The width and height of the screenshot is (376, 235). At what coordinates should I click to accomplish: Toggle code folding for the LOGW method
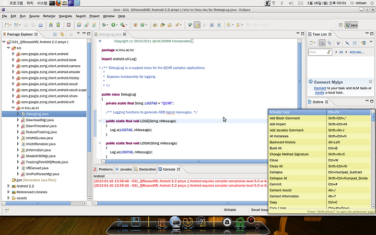pos(100,143)
